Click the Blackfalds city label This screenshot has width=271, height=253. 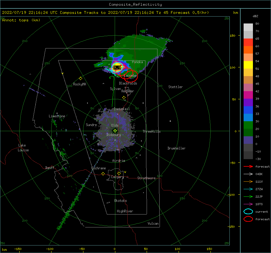click(x=128, y=83)
